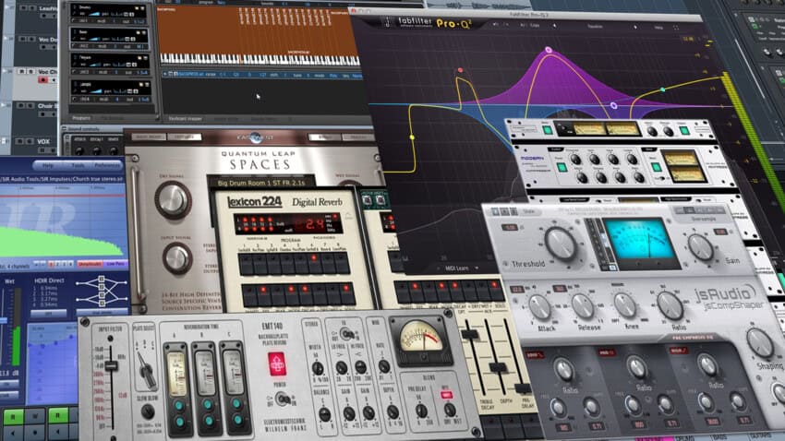
Task: Click reverberation time meter A on EMT 140
Action: point(176,373)
